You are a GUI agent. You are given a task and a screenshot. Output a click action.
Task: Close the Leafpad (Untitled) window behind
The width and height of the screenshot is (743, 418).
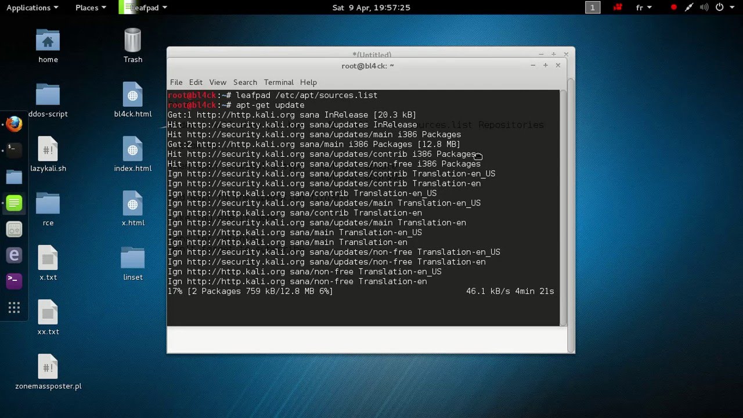[566, 54]
